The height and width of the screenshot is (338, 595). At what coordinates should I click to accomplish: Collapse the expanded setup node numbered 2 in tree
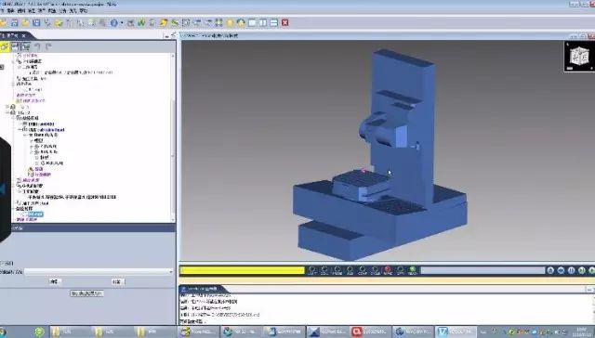pos(7,112)
